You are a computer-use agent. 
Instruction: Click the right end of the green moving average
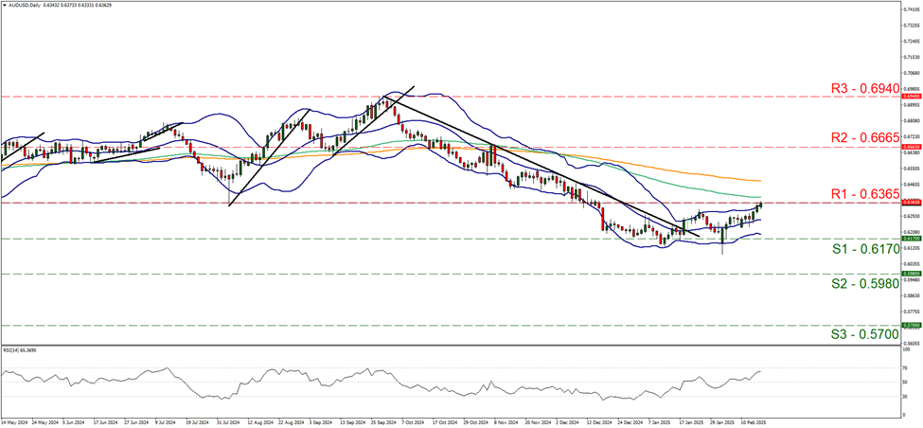click(x=760, y=196)
